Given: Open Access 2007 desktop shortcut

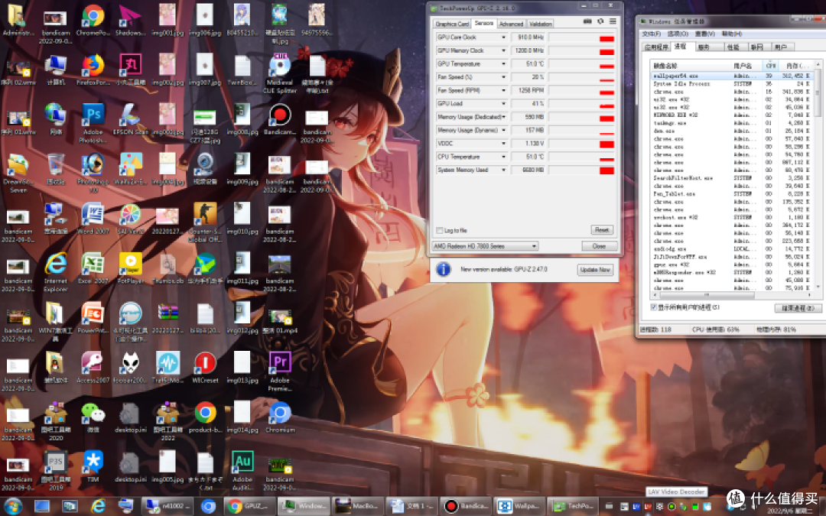Looking at the screenshot, I should click(x=93, y=368).
